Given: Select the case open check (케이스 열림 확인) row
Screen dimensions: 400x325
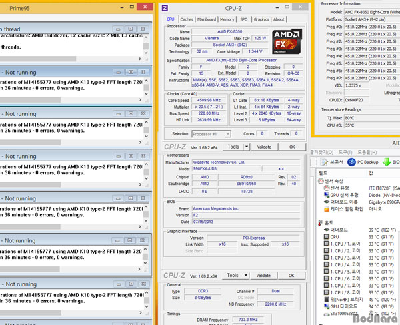Looking at the screenshot, I should pyautogui.click(x=343, y=209).
